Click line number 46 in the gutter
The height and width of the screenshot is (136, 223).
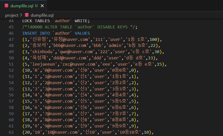pos(11,33)
